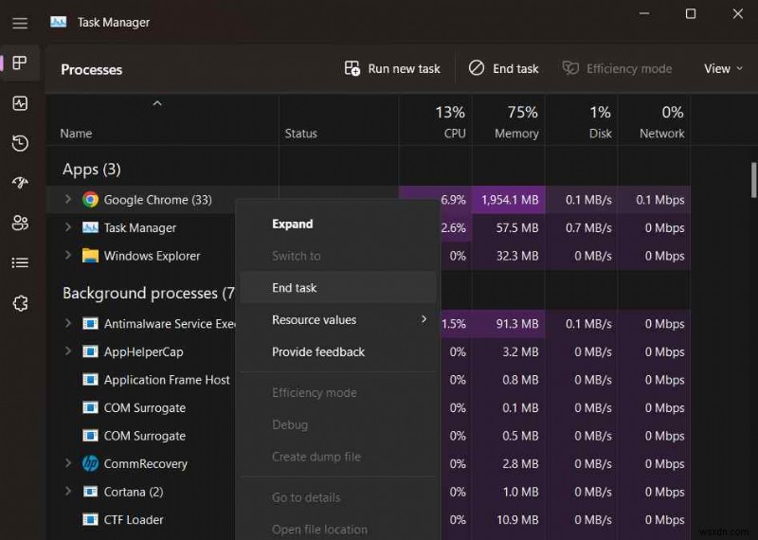This screenshot has height=540, width=758.
Task: Click the Apps (3) group heading
Action: (91, 170)
